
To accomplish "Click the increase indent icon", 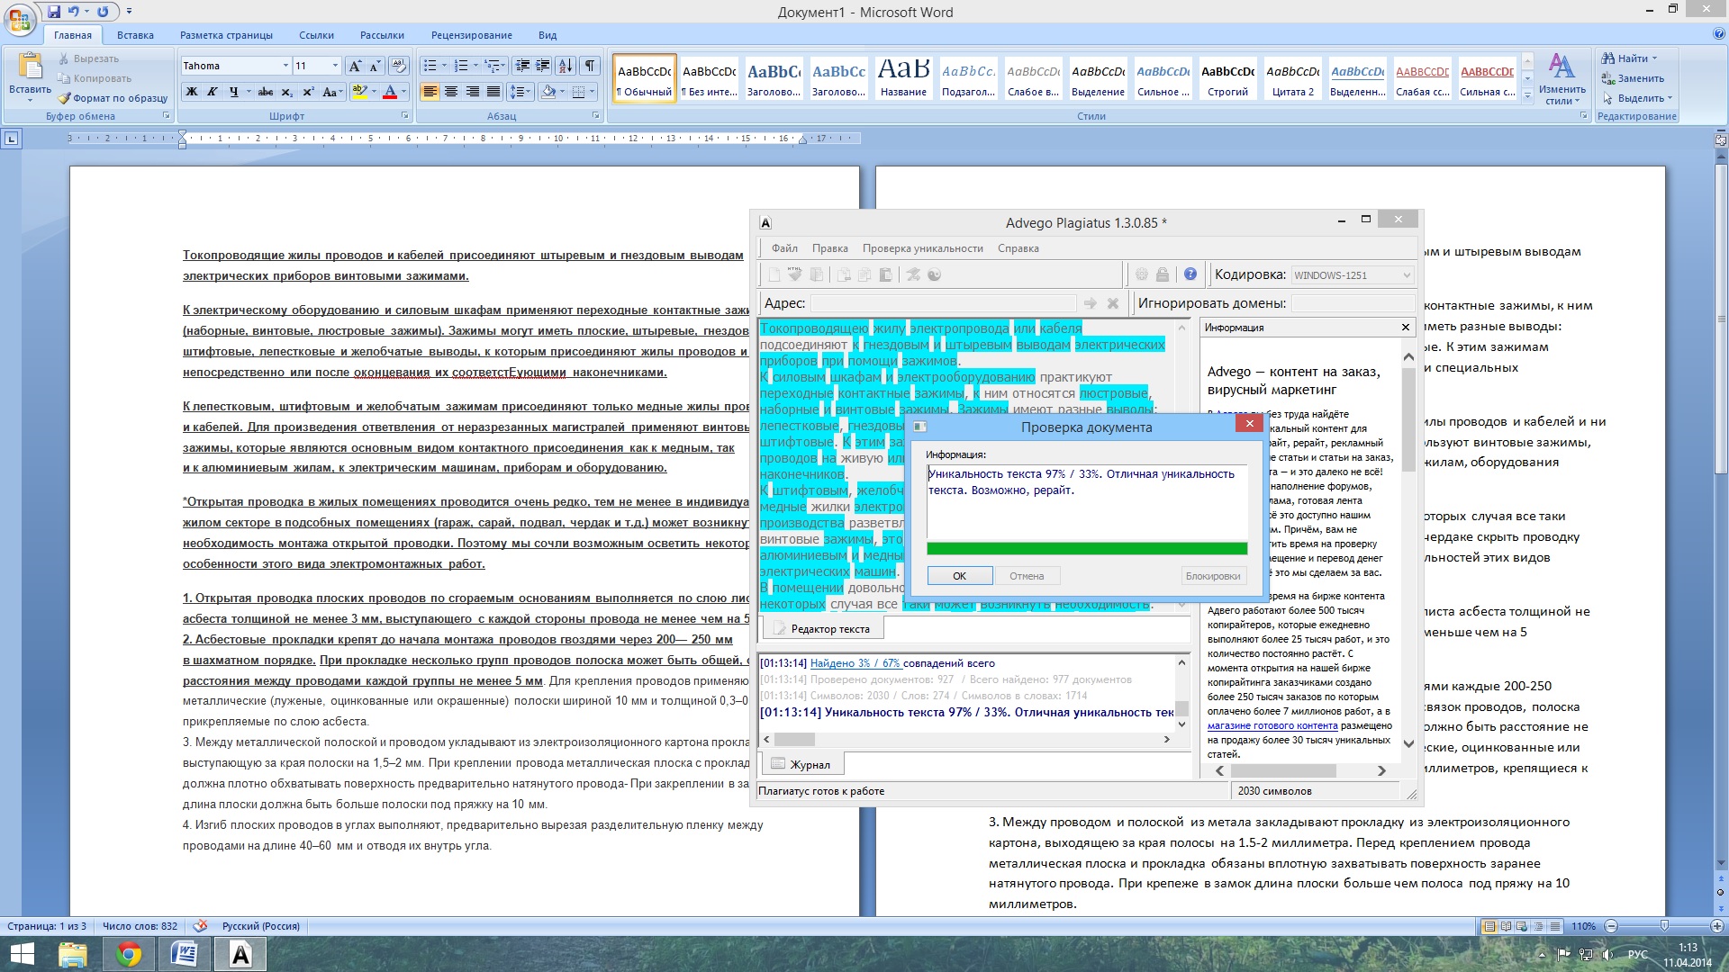I will click(542, 66).
